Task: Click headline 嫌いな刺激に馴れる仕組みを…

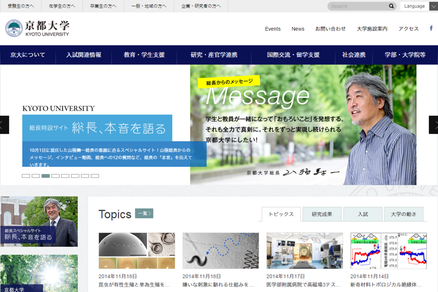Action: tap(218, 284)
